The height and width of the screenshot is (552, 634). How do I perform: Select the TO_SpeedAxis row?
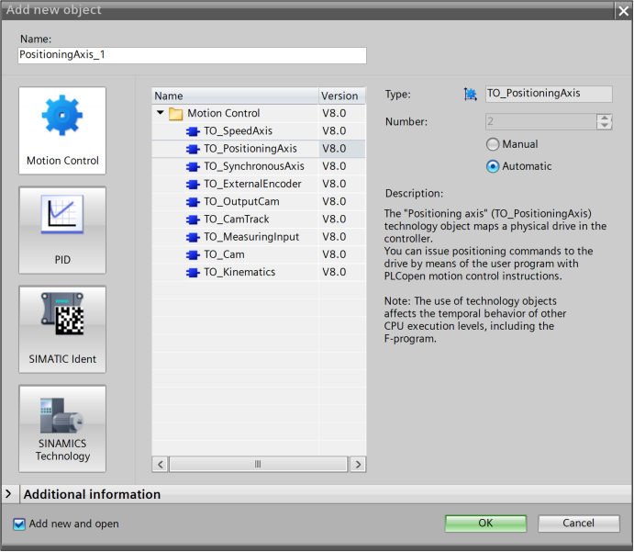click(259, 131)
